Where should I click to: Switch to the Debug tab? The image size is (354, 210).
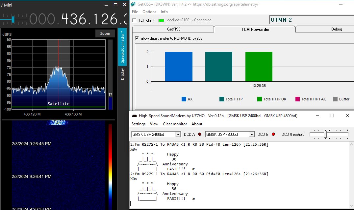336,29
